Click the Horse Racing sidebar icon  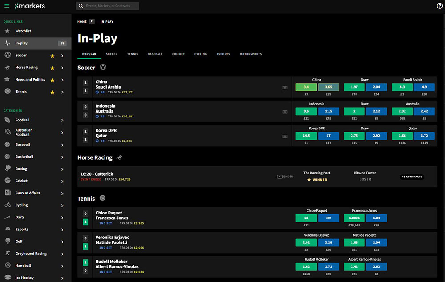[8, 67]
